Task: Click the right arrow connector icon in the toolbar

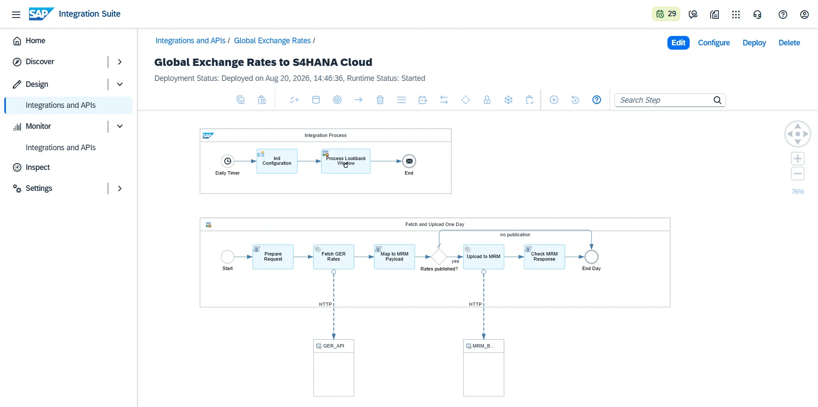Action: coord(359,100)
